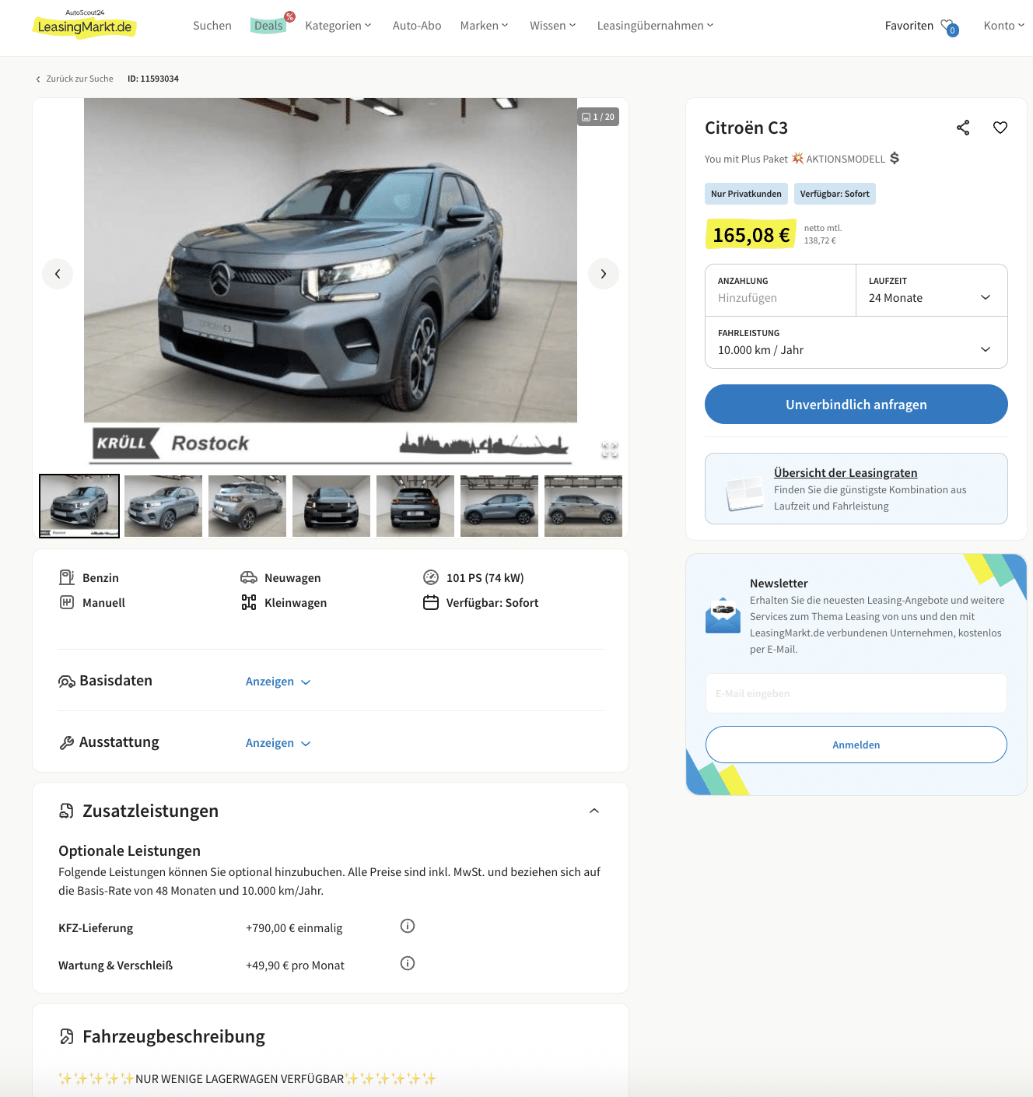Click the LeasingMarkt.de logo
The width and height of the screenshot is (1033, 1097).
click(85, 25)
